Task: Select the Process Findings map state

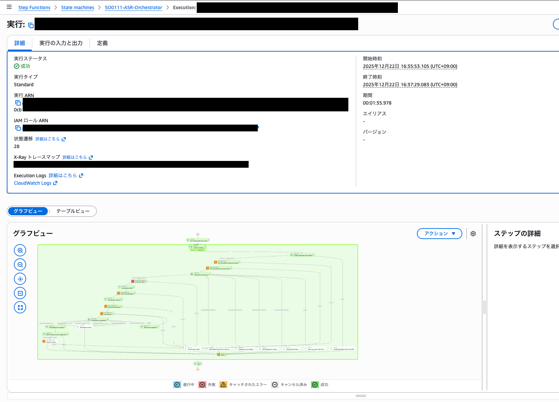Action: click(x=198, y=247)
